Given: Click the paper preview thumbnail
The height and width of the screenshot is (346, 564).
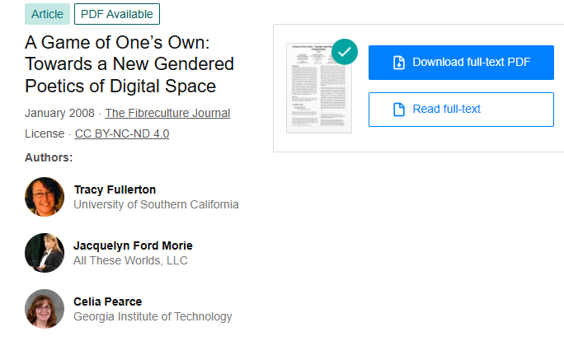Looking at the screenshot, I should pyautogui.click(x=319, y=88).
